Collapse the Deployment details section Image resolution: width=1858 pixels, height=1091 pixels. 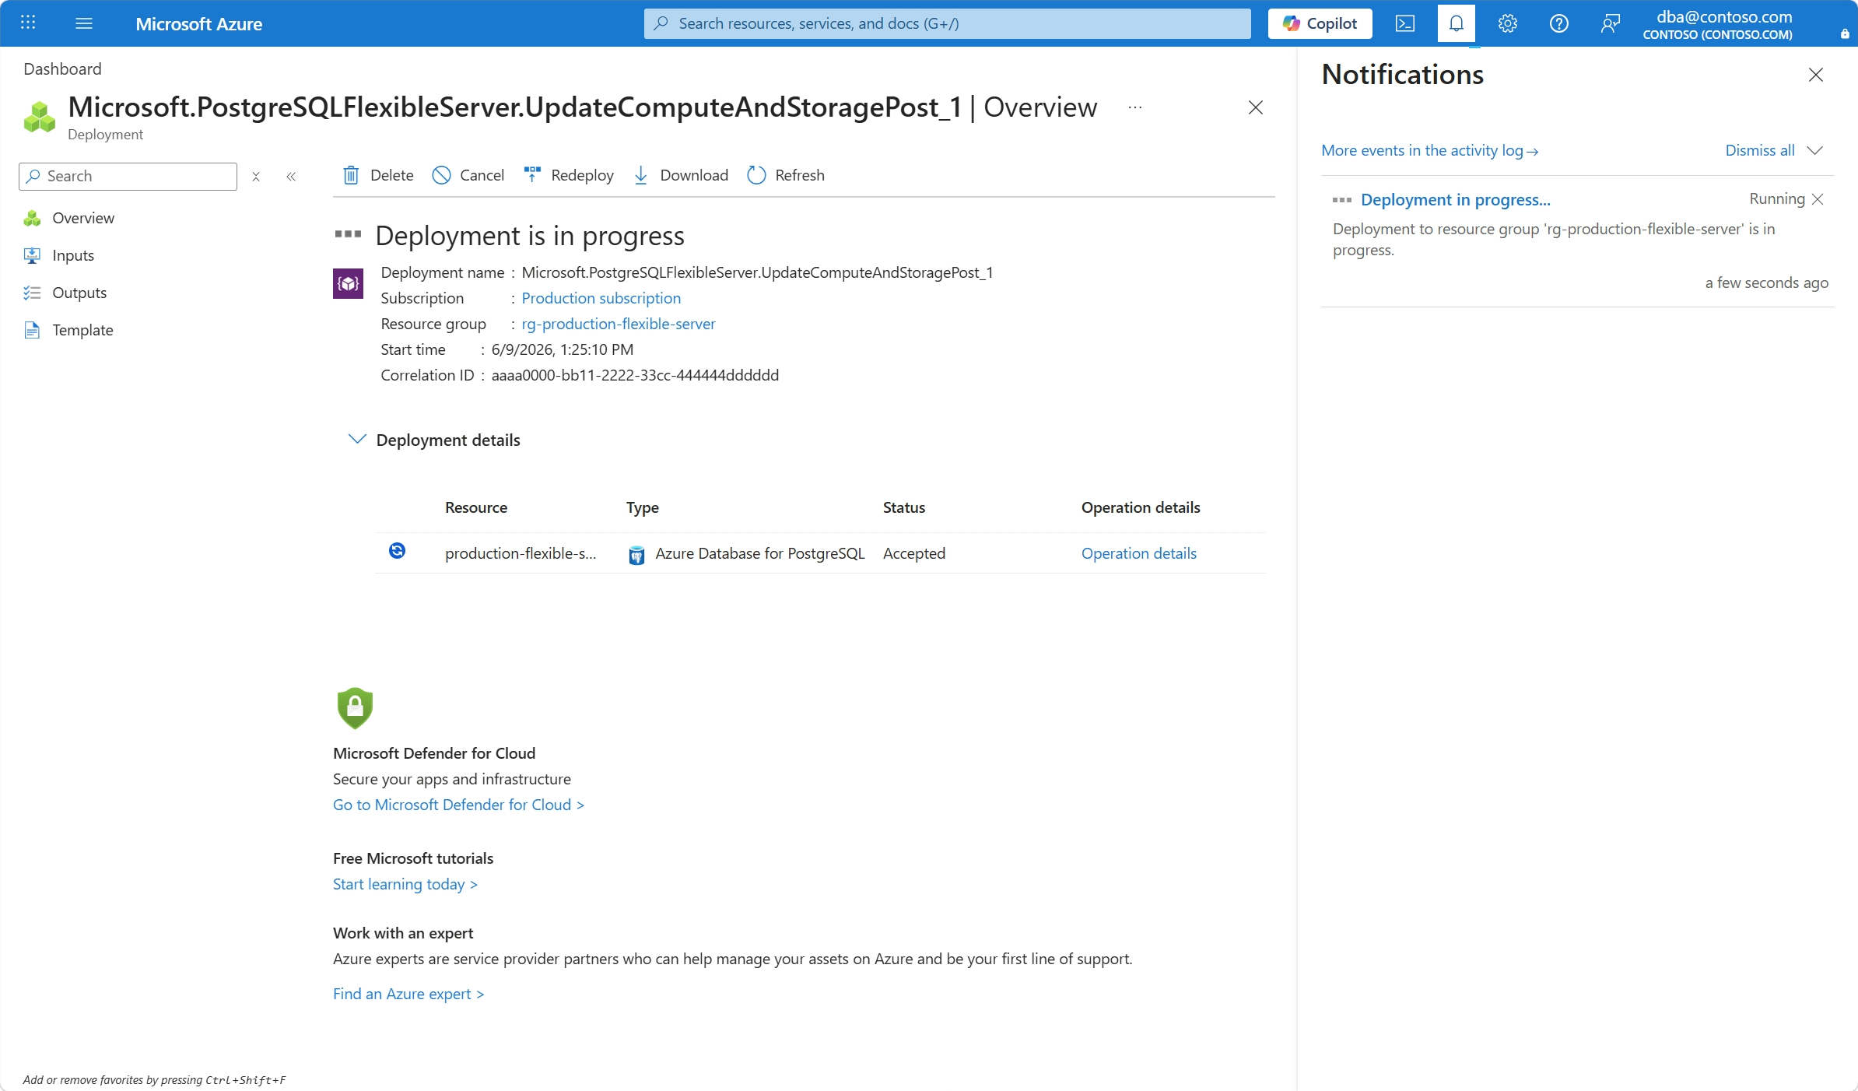click(x=356, y=440)
